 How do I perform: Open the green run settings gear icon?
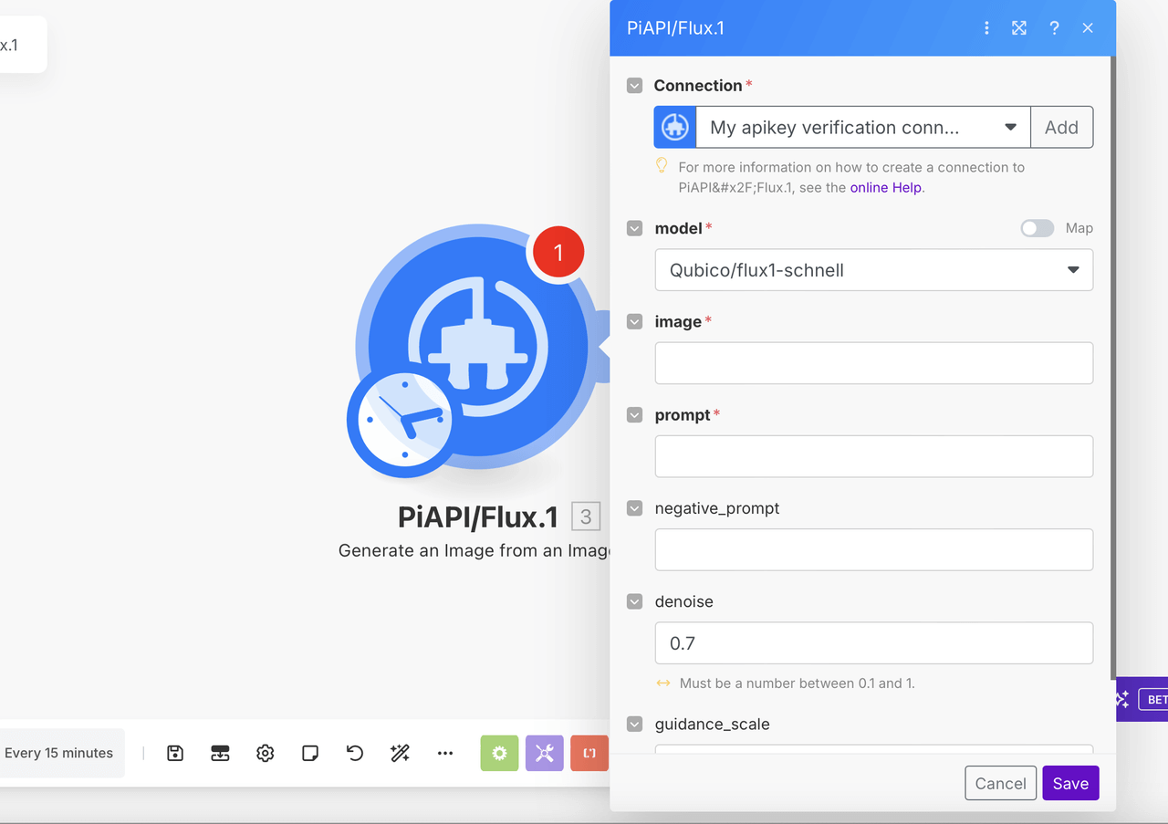click(x=499, y=753)
